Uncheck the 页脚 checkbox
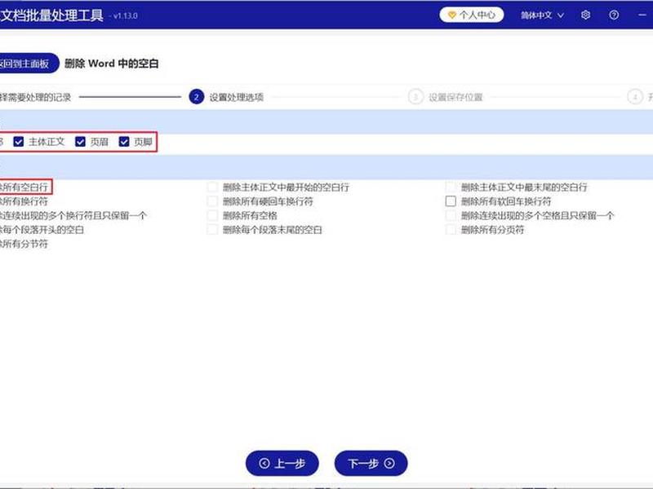Viewport: 653px width, 489px height. tap(124, 142)
